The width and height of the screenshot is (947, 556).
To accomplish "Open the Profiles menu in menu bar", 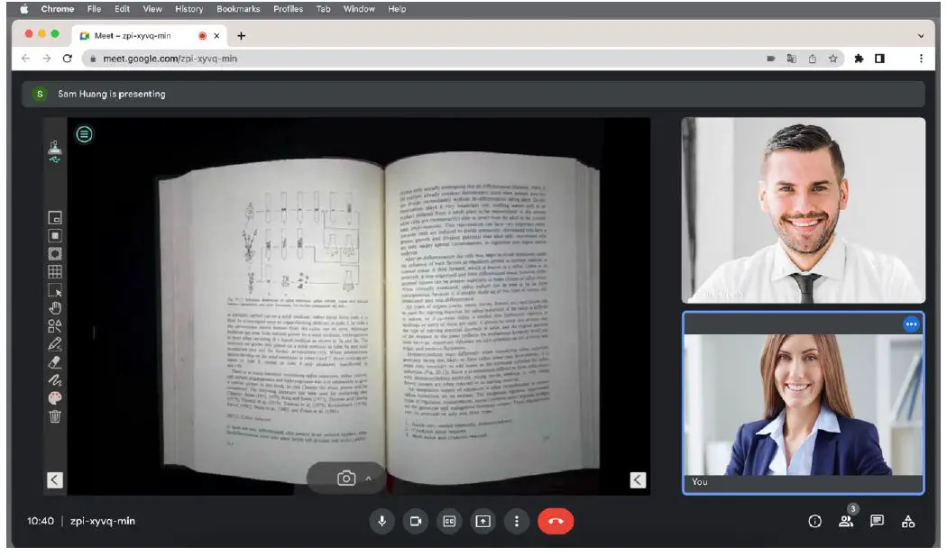I will click(289, 9).
